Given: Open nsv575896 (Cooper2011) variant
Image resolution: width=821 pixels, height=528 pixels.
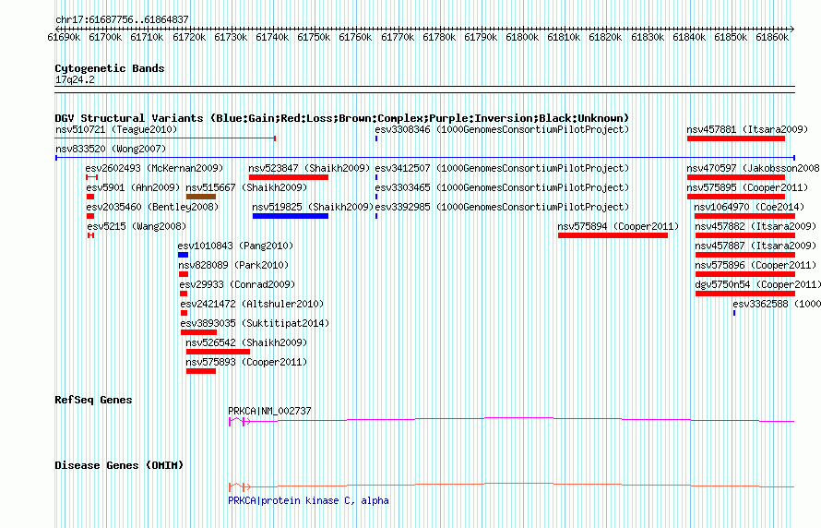Looking at the screenshot, I should [756, 265].
